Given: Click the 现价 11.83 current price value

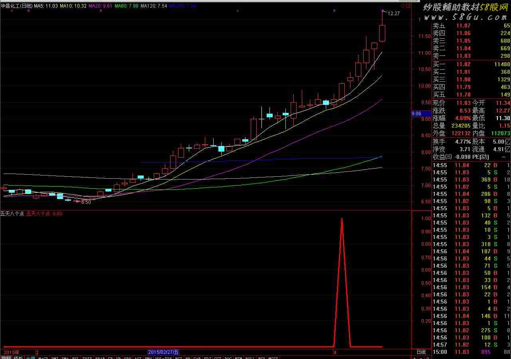Looking at the screenshot, I should [463, 103].
